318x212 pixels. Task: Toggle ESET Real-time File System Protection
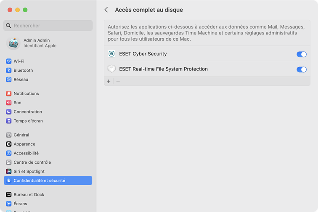coord(301,69)
